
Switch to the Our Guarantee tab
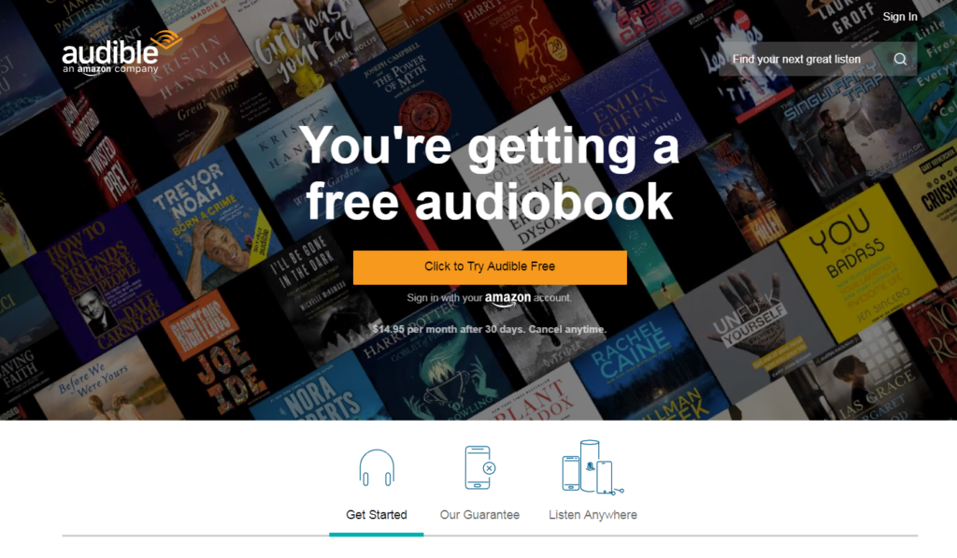click(x=479, y=515)
